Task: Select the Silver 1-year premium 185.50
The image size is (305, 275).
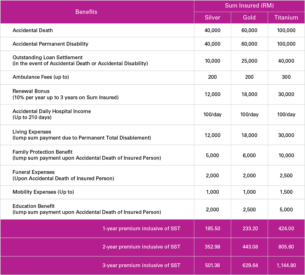Action: click(x=212, y=229)
